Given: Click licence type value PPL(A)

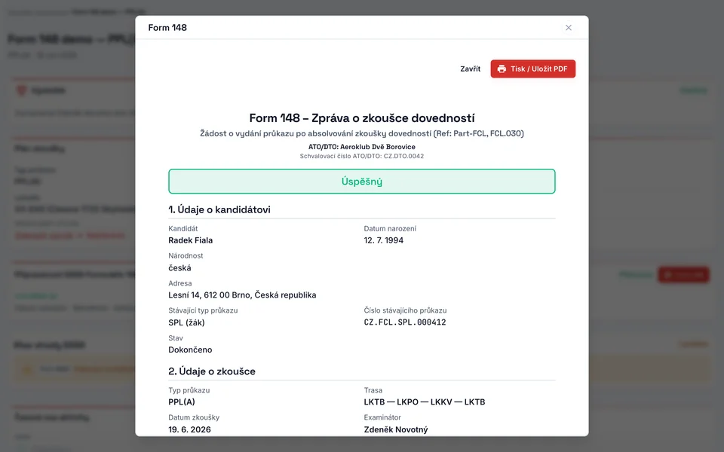Looking at the screenshot, I should click(182, 402).
